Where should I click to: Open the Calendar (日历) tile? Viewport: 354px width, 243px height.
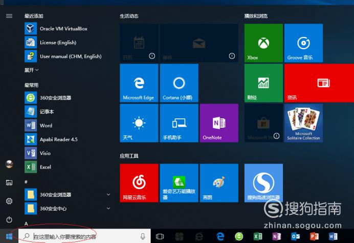pos(139,43)
